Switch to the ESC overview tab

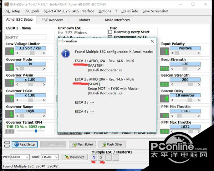pos(52,20)
